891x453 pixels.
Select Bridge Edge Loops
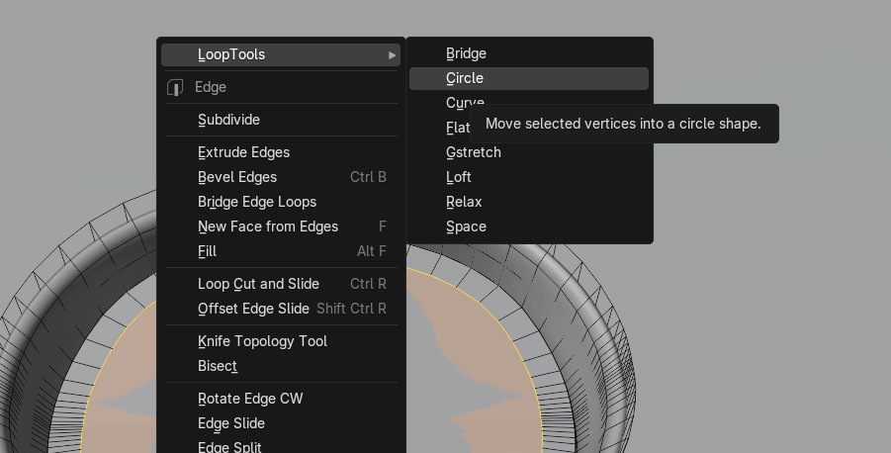[x=257, y=202]
